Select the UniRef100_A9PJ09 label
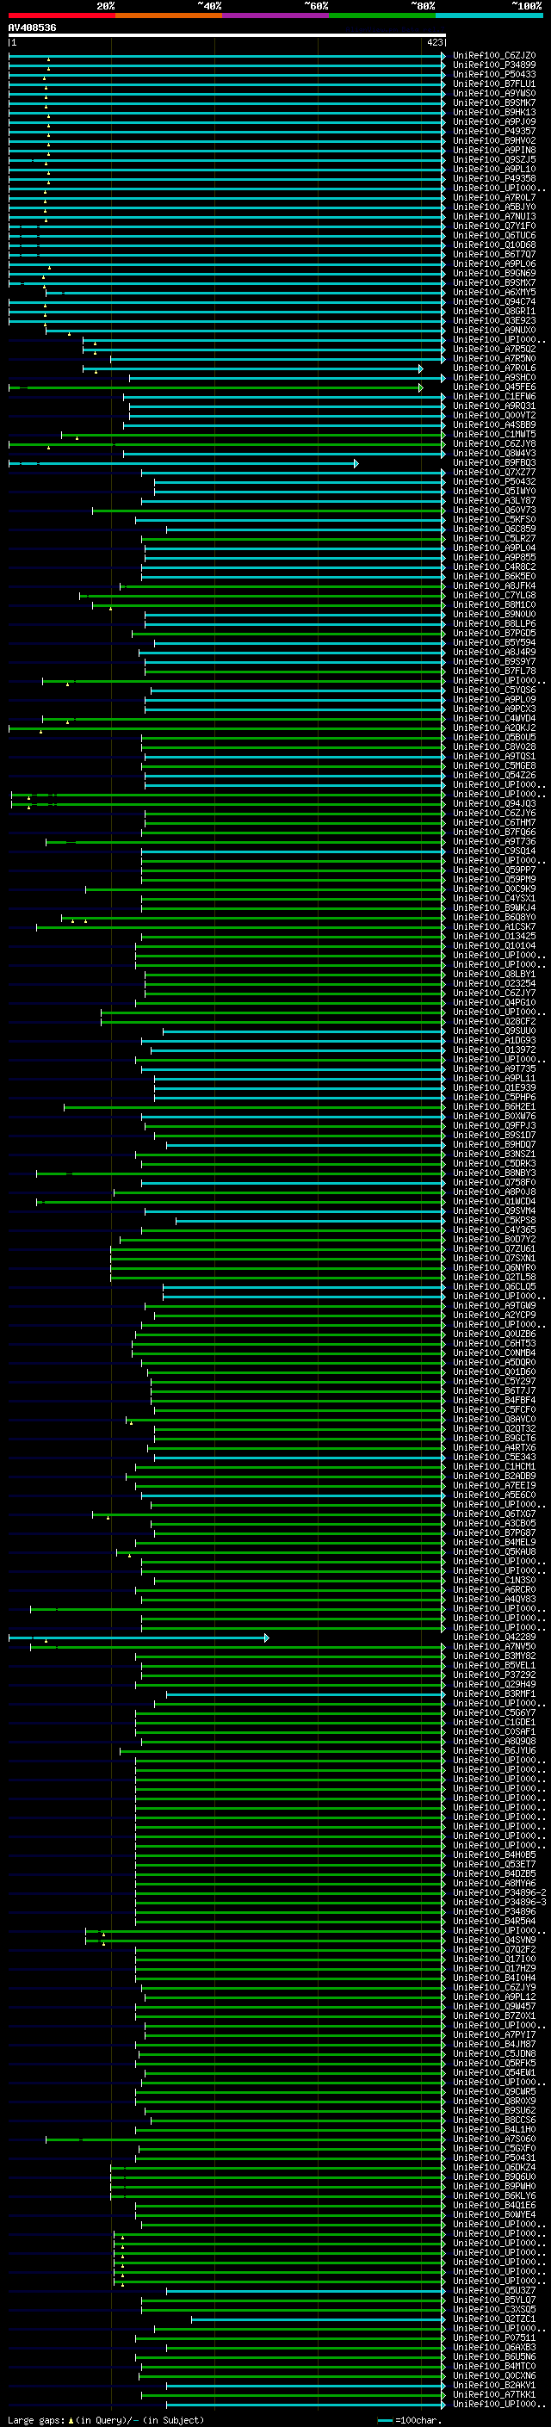Image resolution: width=551 pixels, height=2427 pixels. coord(494,121)
